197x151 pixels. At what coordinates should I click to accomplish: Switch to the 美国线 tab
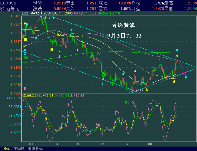[x=19, y=149]
